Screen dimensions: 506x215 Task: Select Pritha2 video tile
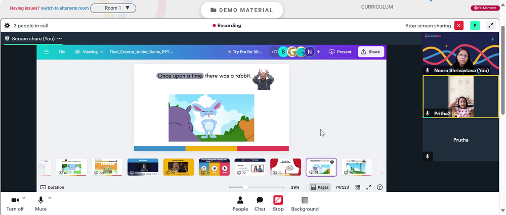[460, 96]
